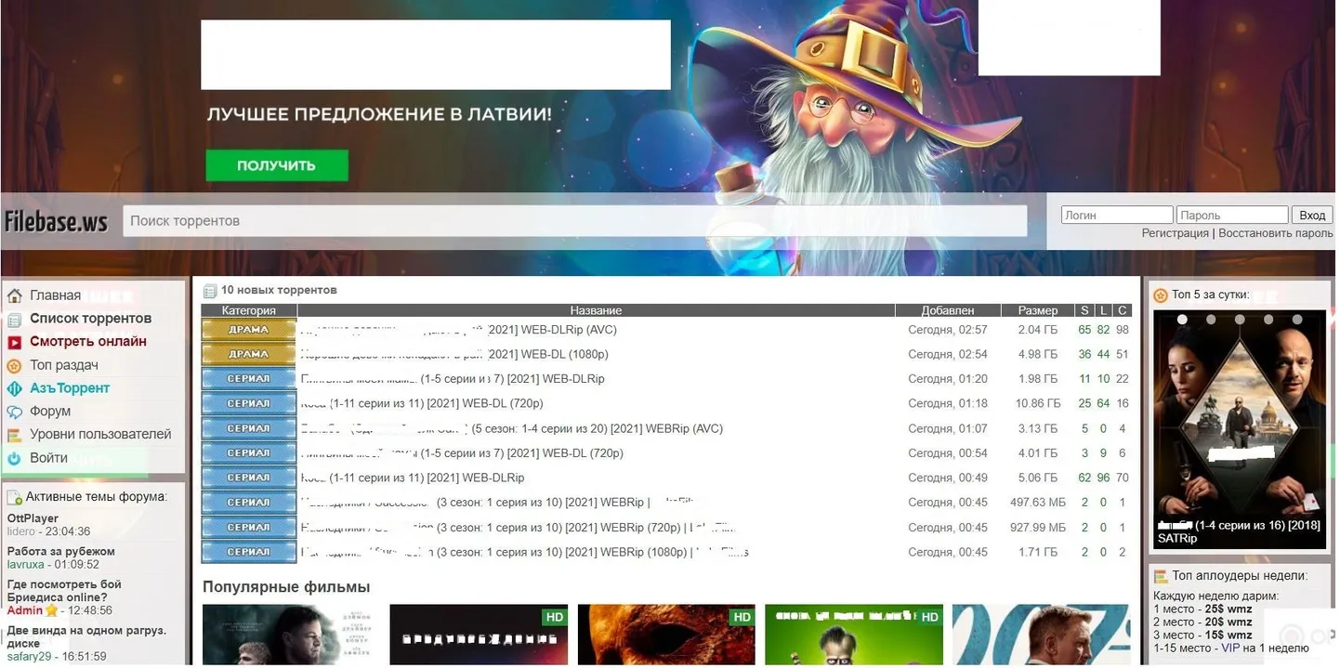Select the fourth slide dot in Top 5 carousel

point(1268,320)
